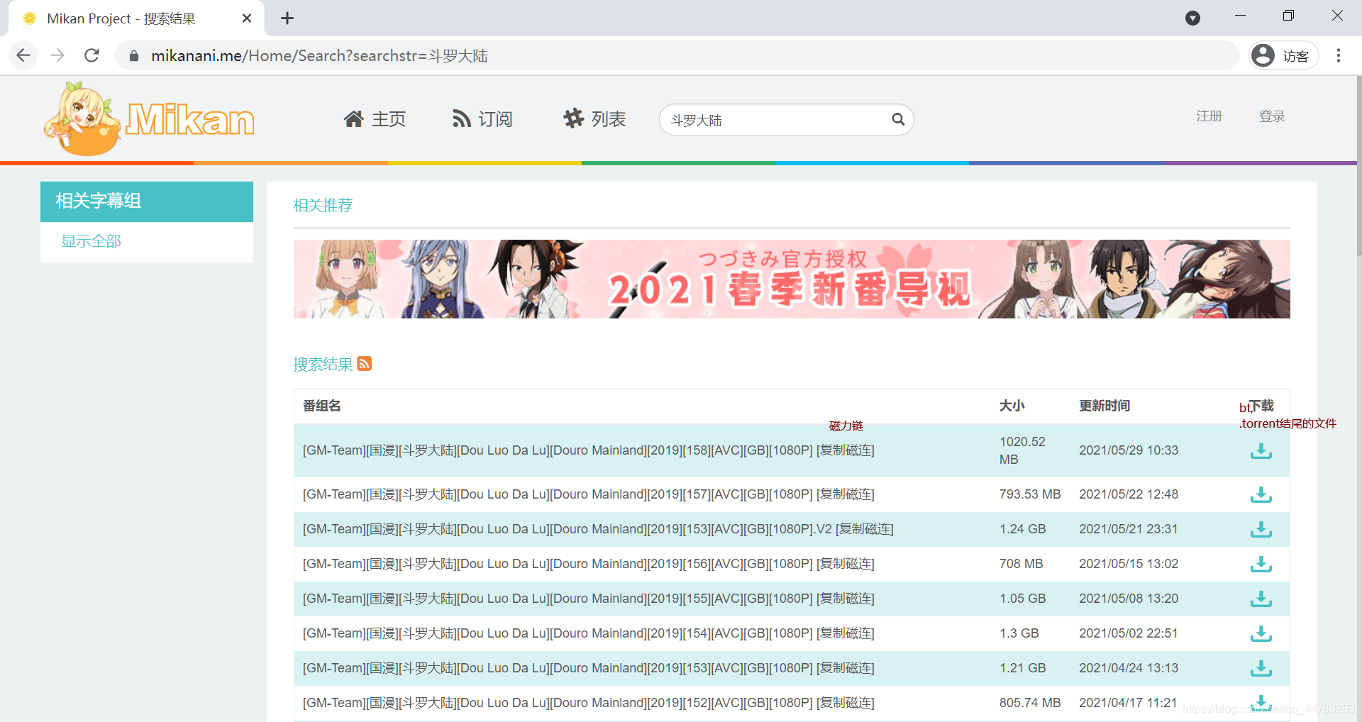Viewport: 1362px width, 722px height.
Task: Open the episode 156 torrent title link
Action: coord(558,564)
